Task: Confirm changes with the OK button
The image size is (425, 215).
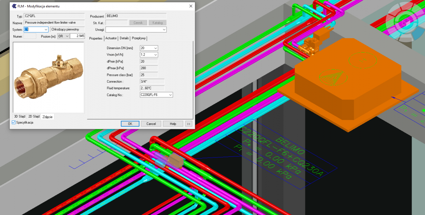Action: pyautogui.click(x=130, y=124)
